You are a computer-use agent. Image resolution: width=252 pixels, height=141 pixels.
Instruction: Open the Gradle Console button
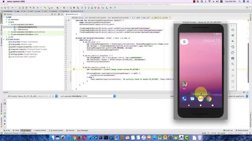coord(241,130)
